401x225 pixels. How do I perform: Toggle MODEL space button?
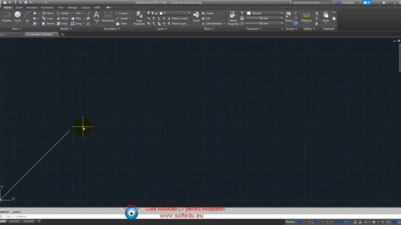click(x=290, y=222)
